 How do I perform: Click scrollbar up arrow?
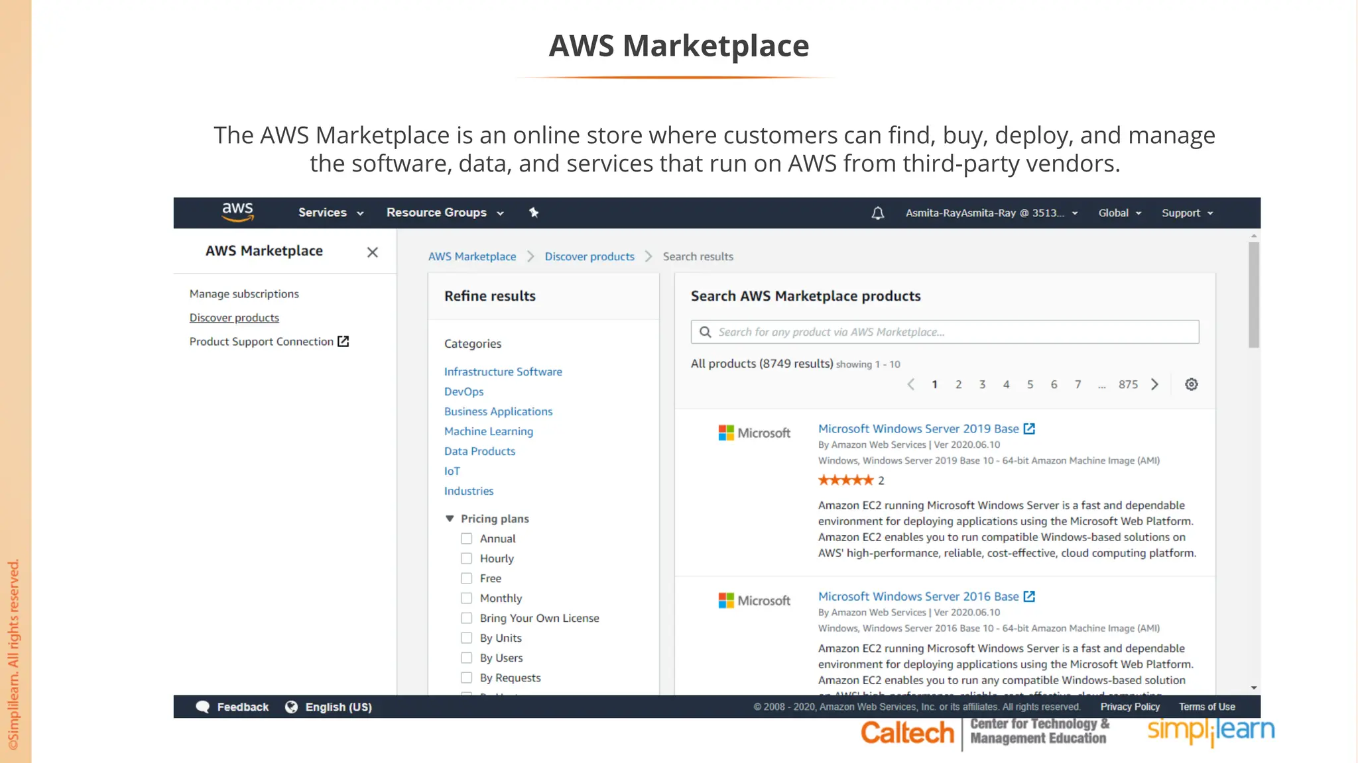click(x=1253, y=236)
